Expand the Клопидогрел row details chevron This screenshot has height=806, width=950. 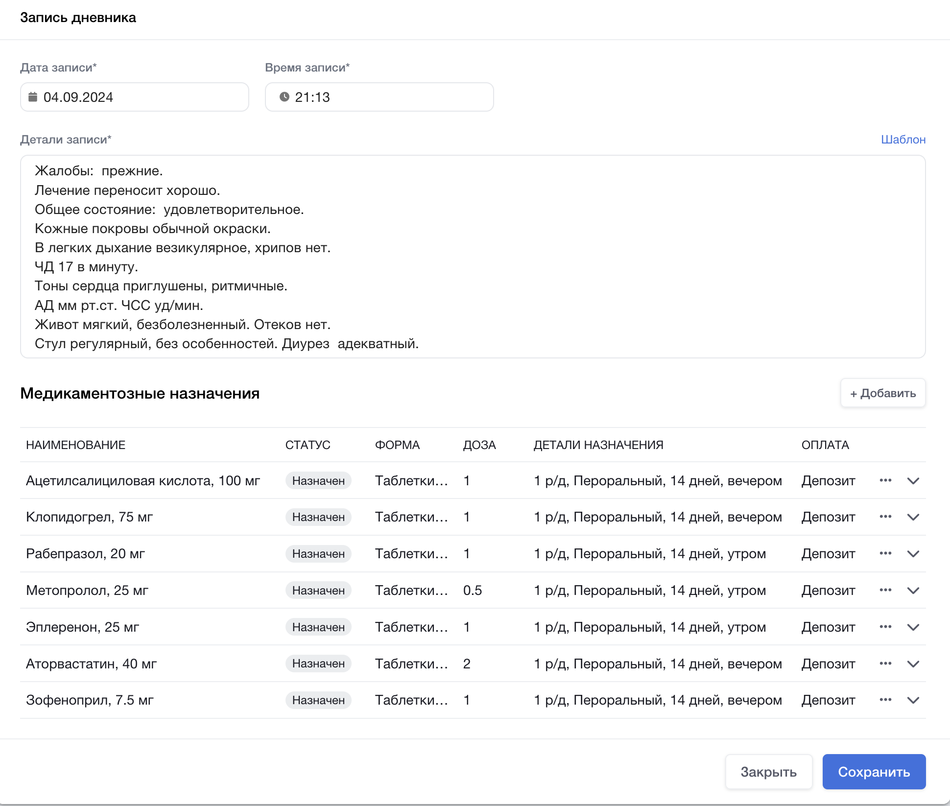point(913,517)
